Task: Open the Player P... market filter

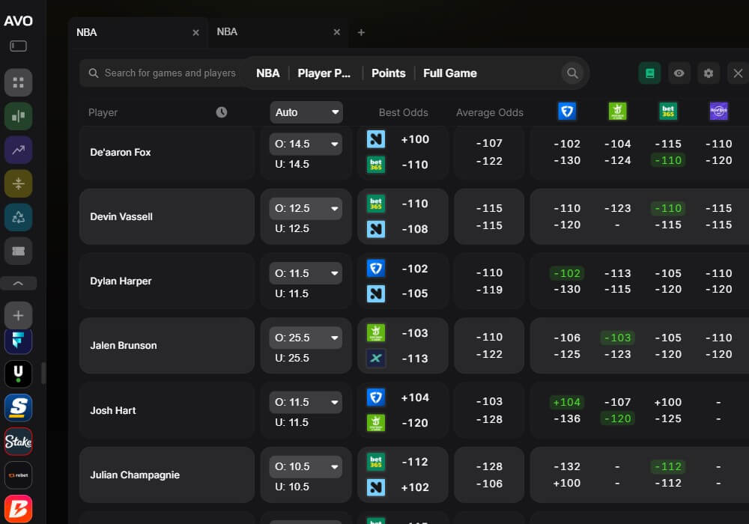Action: (x=324, y=73)
